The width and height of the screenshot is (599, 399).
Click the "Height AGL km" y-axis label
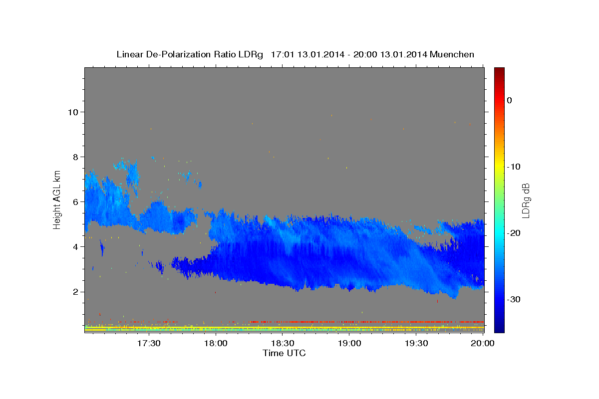click(x=57, y=199)
